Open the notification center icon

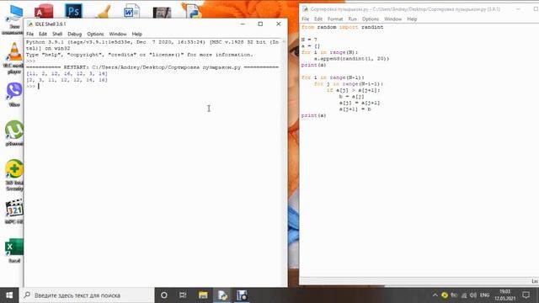[526, 295]
